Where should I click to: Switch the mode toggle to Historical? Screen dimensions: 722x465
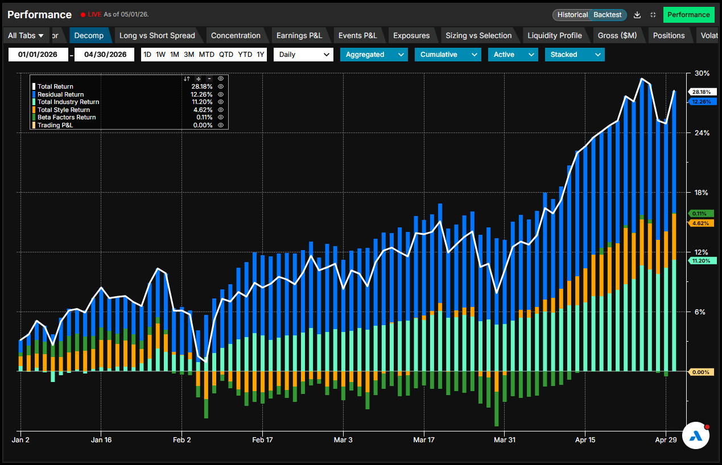point(572,15)
